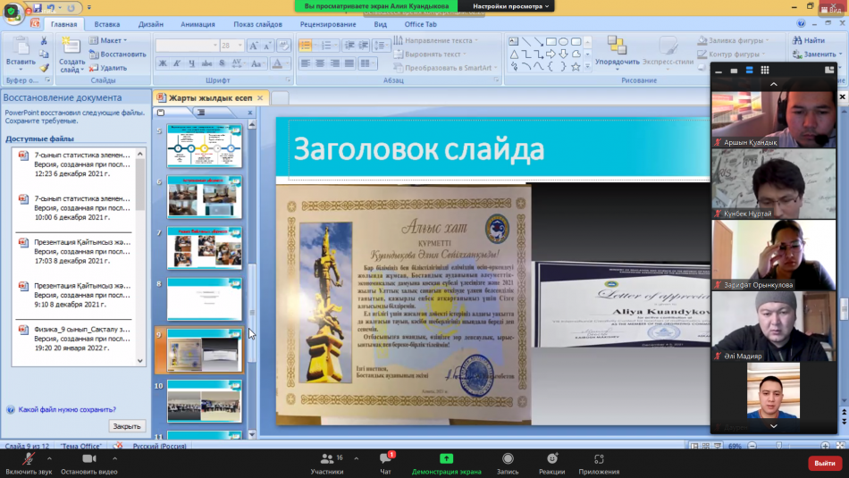Select slide 7 thumbnail
The image size is (849, 478).
[205, 247]
